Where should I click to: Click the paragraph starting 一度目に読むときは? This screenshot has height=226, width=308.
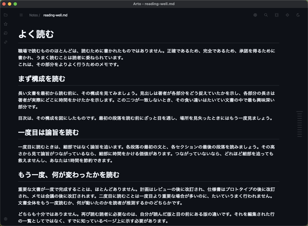tap(147, 154)
